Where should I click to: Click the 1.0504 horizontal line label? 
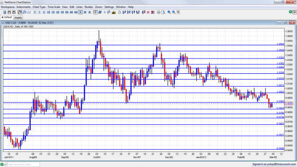[x=280, y=44]
